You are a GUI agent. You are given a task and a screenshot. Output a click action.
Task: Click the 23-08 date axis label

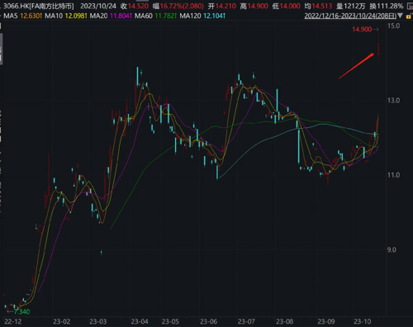[285, 321]
